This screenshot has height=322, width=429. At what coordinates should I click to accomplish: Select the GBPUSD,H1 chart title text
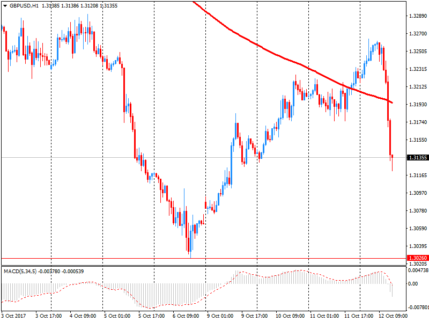24,6
